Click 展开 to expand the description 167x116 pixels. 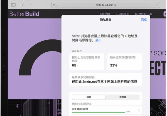click(x=98, y=41)
